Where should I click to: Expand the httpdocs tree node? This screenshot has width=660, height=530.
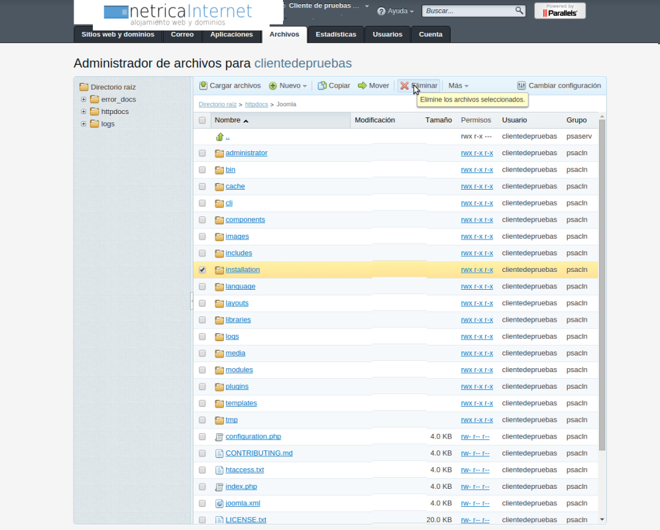(x=83, y=111)
